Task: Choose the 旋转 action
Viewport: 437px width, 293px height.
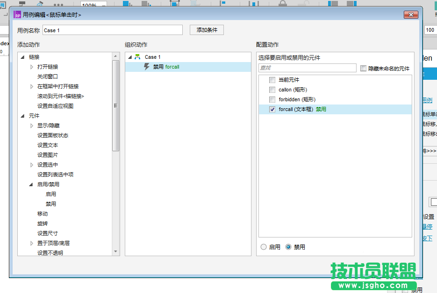Action: pos(43,223)
